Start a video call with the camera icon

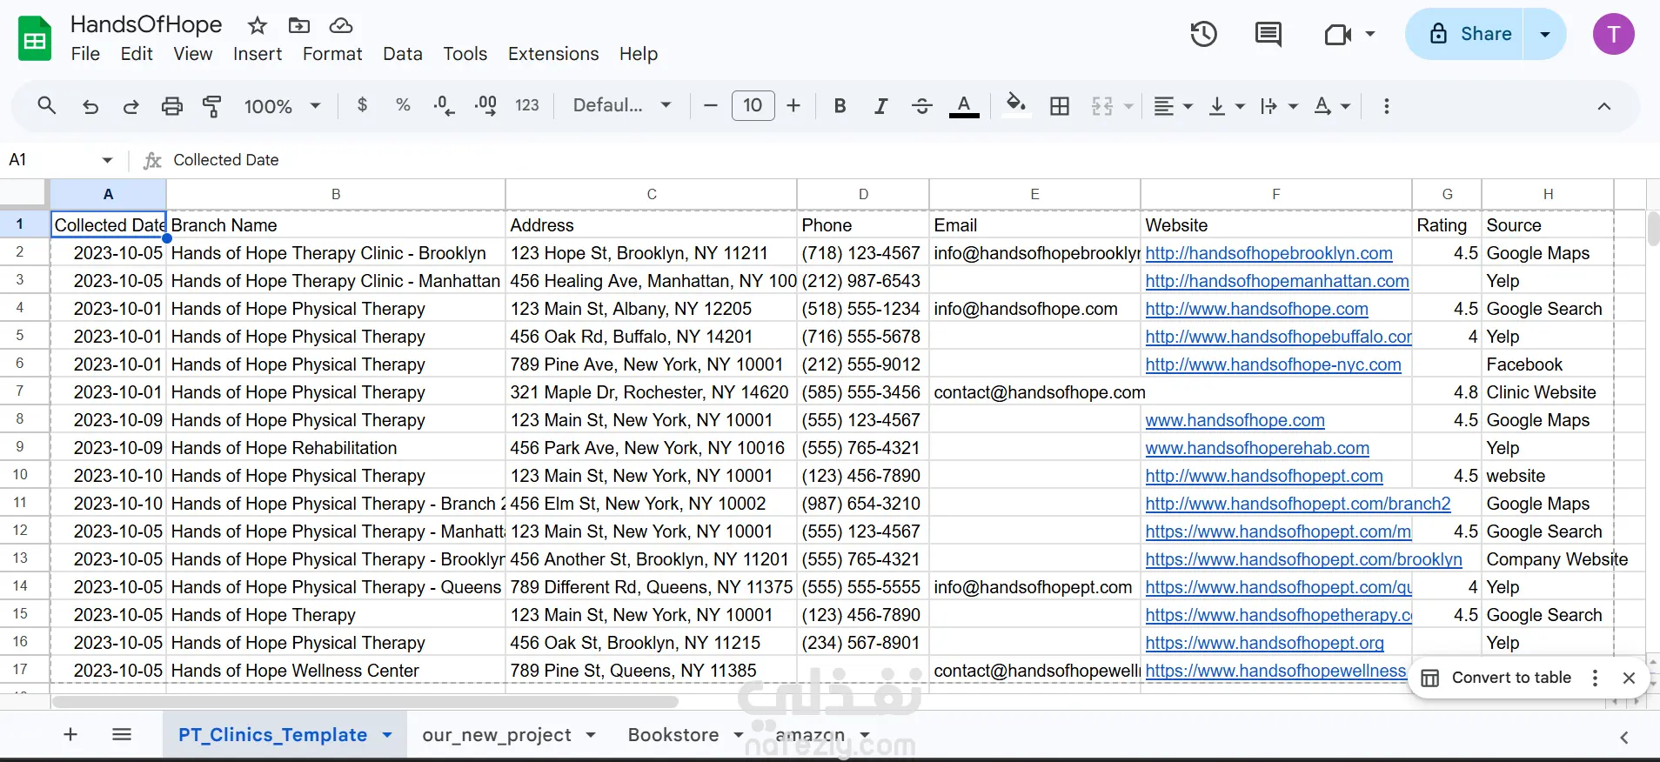pos(1338,34)
